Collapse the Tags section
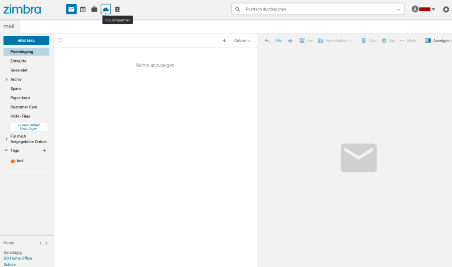 (x=6, y=151)
